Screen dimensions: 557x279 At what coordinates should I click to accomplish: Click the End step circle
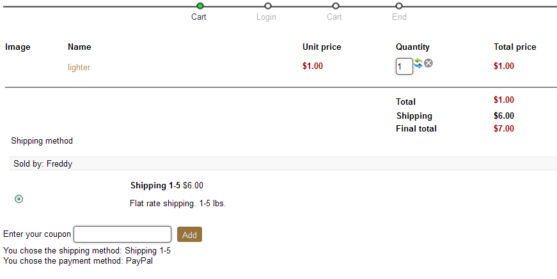coord(399,6)
